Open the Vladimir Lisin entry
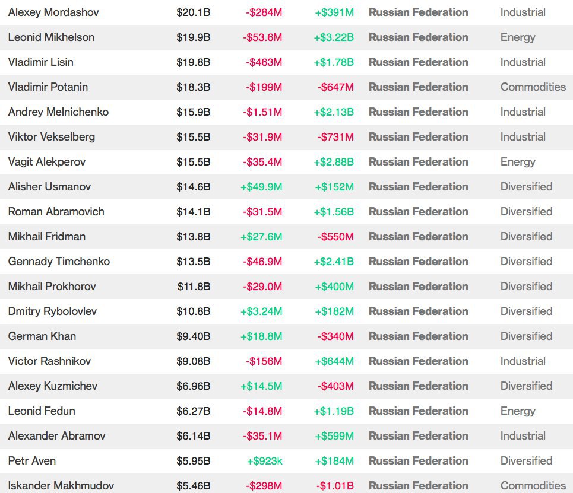This screenshot has width=573, height=493. [x=40, y=62]
